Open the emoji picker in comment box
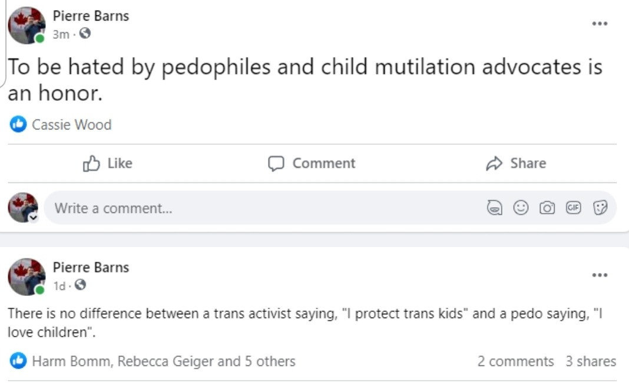The image size is (629, 383). pyautogui.click(x=521, y=208)
